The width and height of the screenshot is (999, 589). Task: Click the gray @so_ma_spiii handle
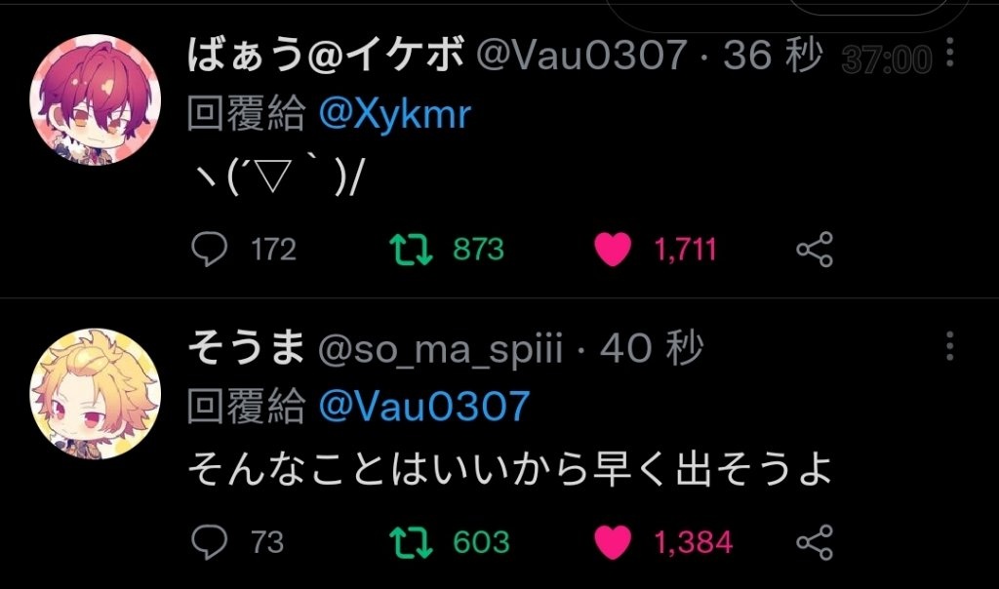[x=440, y=349]
